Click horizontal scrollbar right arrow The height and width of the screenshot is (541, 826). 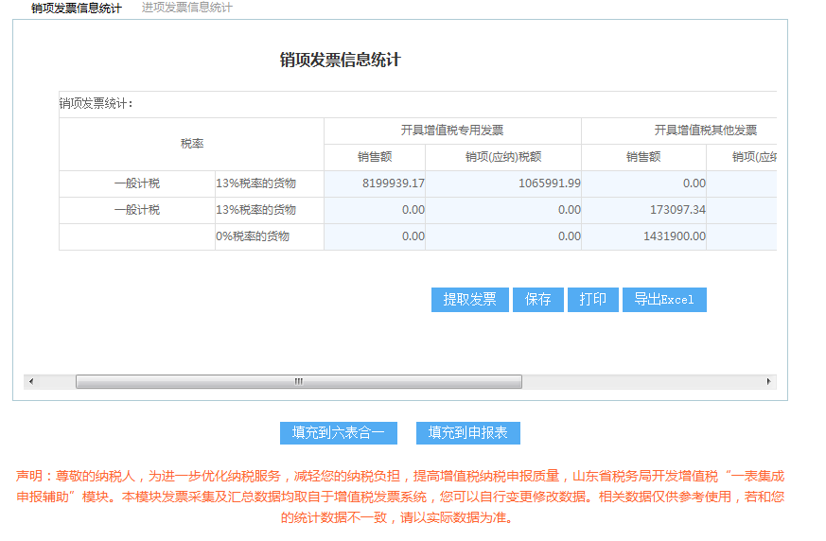(768, 382)
